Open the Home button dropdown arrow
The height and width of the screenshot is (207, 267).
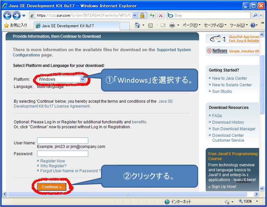[x=143, y=25]
